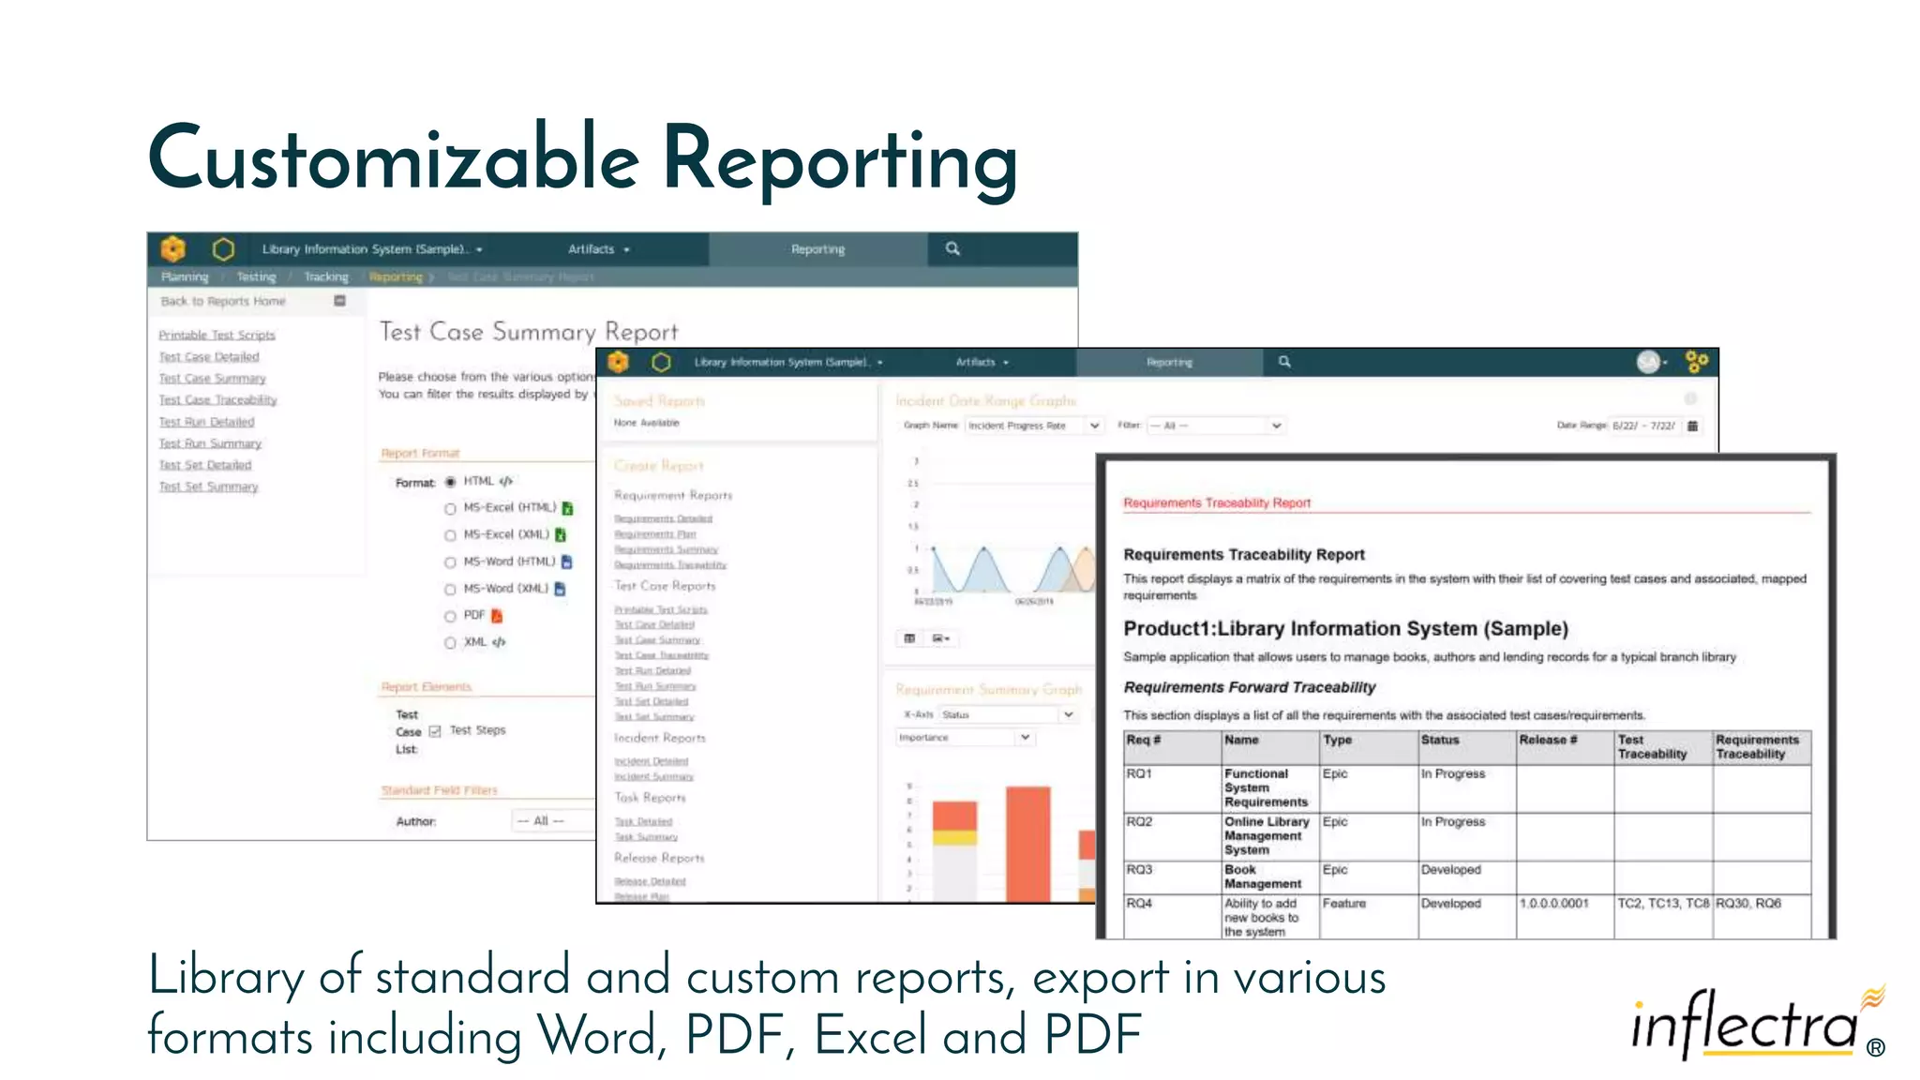Click the red PDF file icon
1920x1080 pixels.
pyautogui.click(x=497, y=616)
